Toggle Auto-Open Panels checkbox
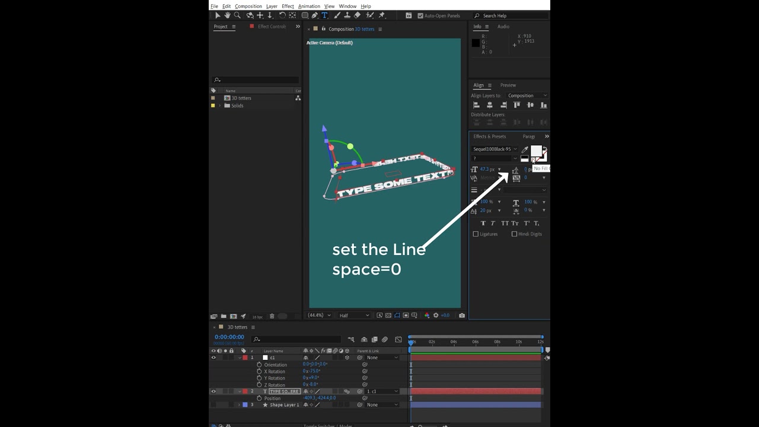 [x=420, y=15]
